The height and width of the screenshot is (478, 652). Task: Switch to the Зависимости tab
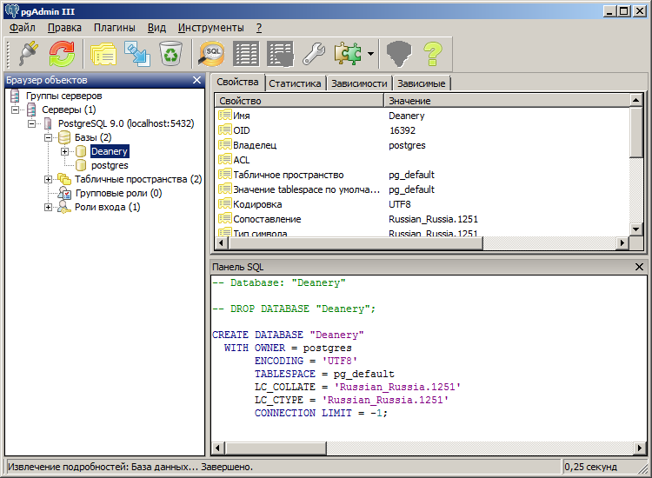click(x=359, y=83)
